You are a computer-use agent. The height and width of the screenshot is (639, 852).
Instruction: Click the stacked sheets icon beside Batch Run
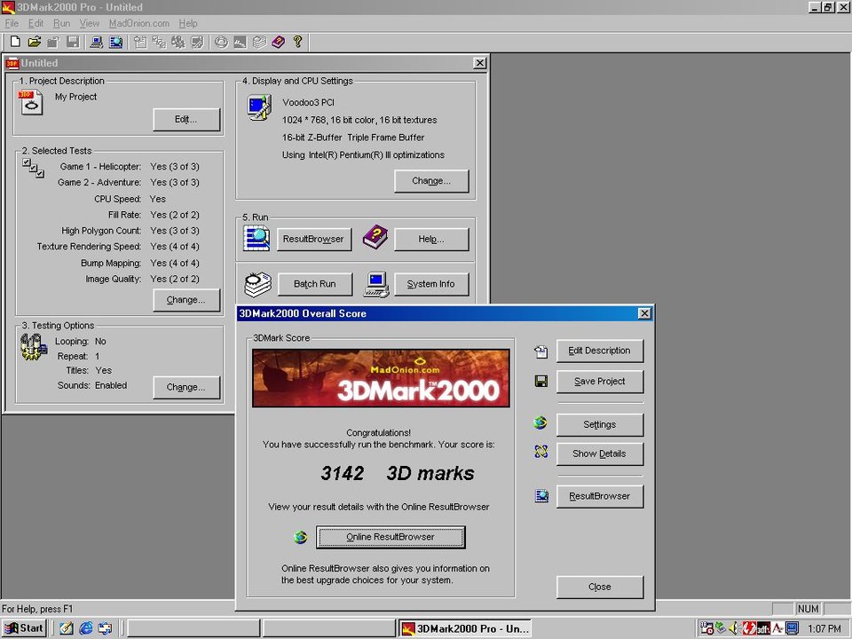(257, 284)
